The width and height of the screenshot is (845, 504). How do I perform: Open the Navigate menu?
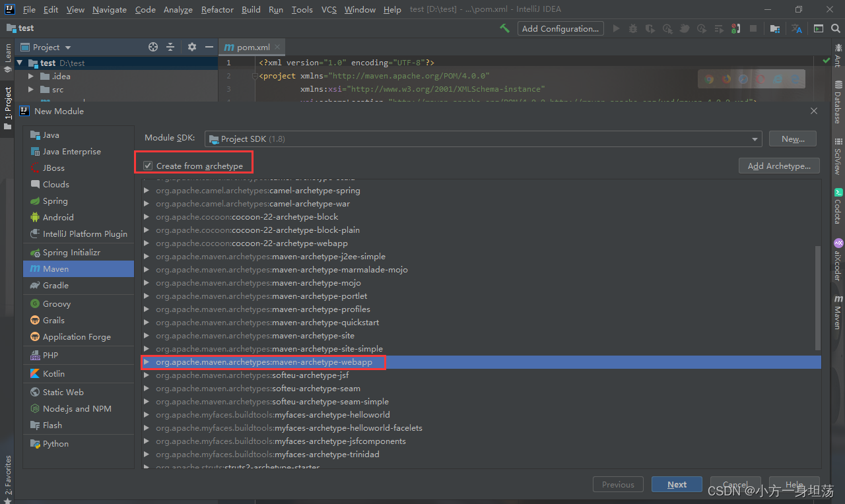[x=109, y=9]
